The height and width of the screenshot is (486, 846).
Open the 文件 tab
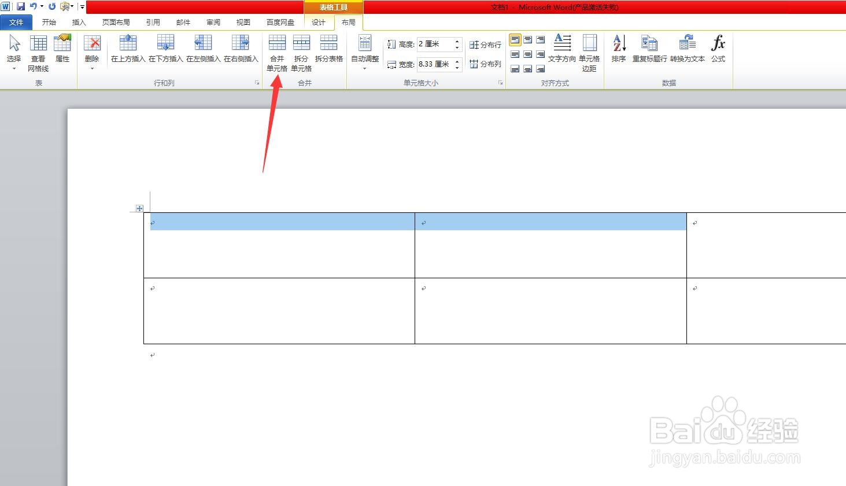(16, 22)
